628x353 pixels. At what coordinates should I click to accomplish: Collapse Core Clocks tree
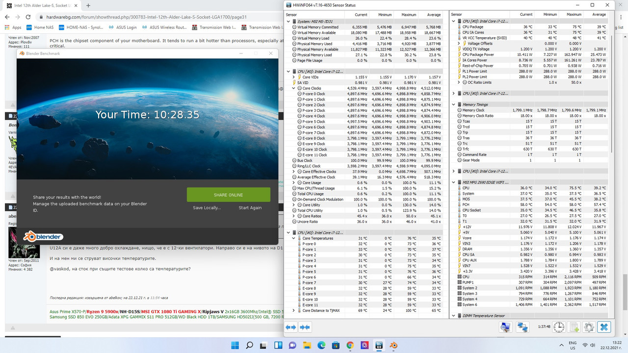tap(294, 88)
